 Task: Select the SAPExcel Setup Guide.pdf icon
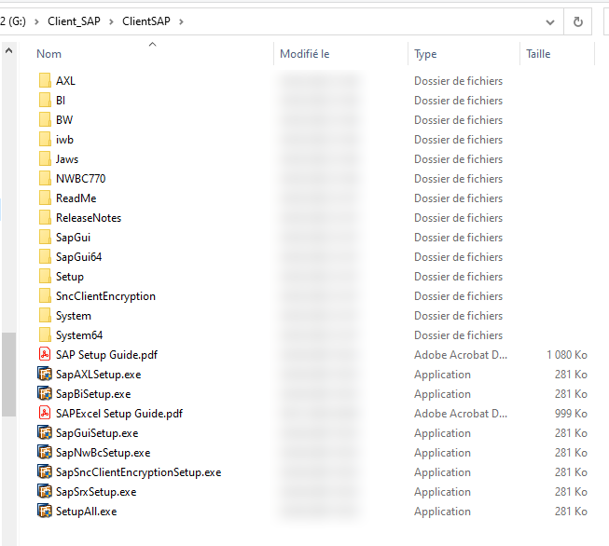[45, 414]
